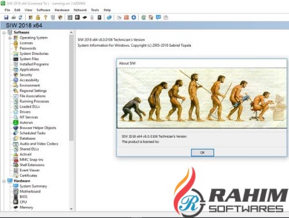Collapse the Hardware tree node

click(x=4, y=181)
